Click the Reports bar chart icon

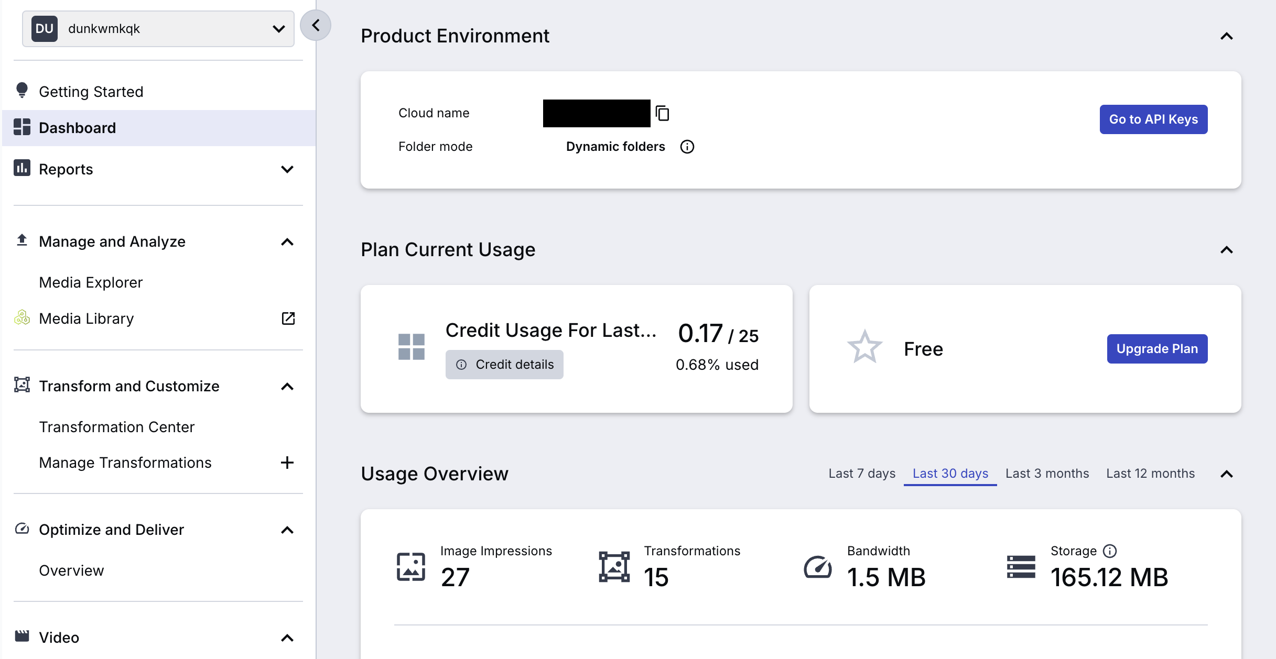(x=22, y=168)
